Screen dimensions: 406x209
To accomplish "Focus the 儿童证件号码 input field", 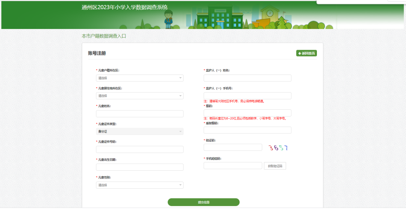I will click(x=139, y=150).
